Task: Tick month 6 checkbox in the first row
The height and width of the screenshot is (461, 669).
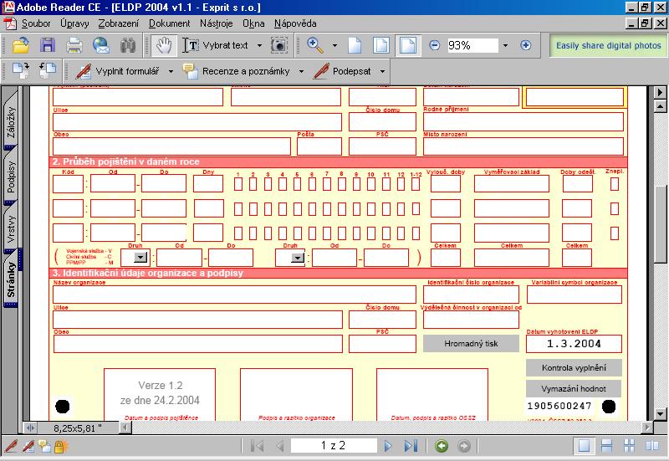Action: (x=312, y=184)
